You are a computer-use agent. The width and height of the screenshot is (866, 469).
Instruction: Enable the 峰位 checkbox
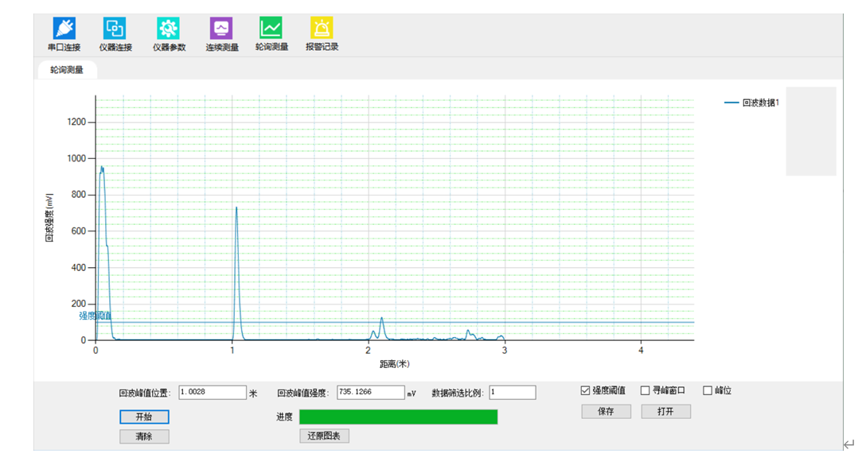point(708,390)
